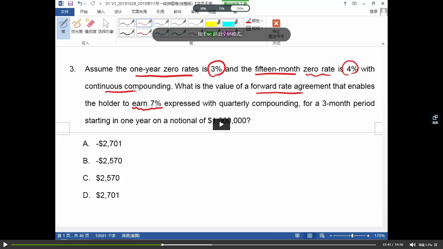
Task: Set video zoom to 100%
Action: [x=240, y=8]
